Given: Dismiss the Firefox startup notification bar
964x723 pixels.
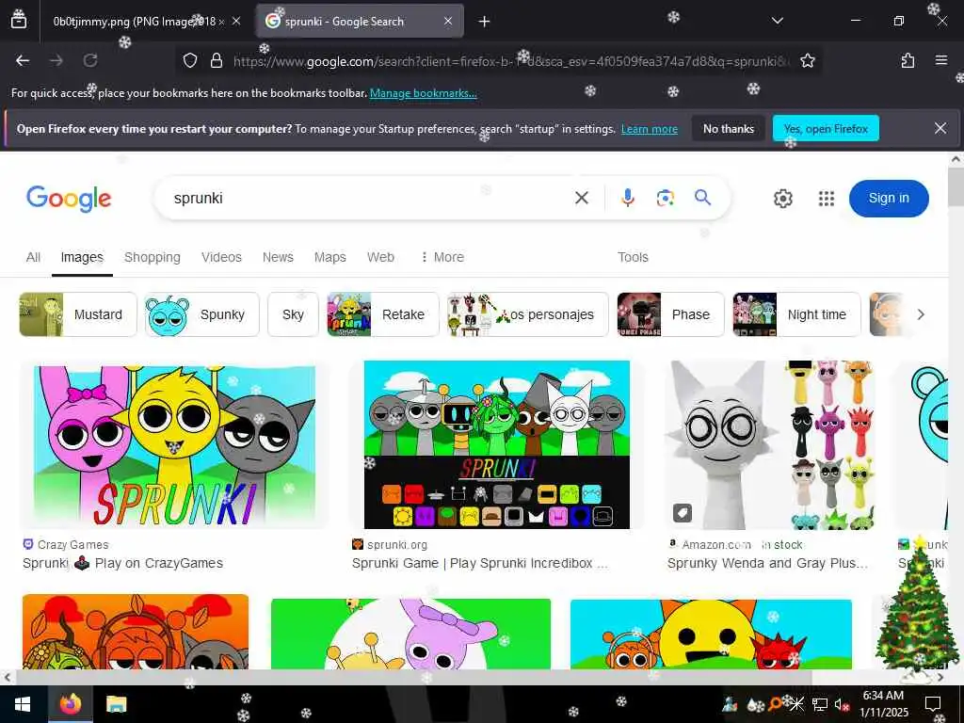Looking at the screenshot, I should pos(940,128).
